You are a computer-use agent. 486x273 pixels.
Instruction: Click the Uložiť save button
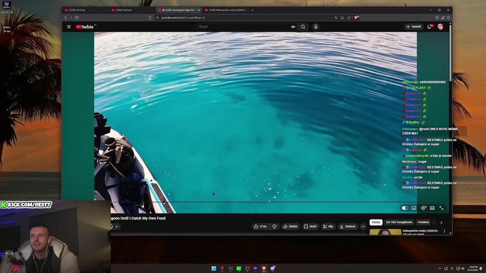pyautogui.click(x=310, y=226)
